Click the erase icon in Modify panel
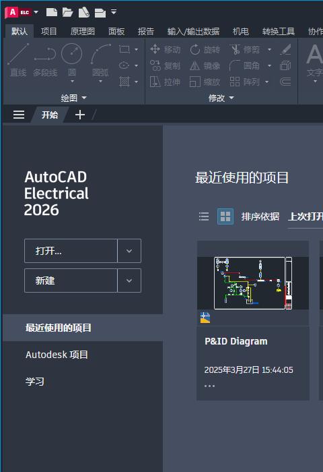This screenshot has width=323, height=472. pos(285,49)
